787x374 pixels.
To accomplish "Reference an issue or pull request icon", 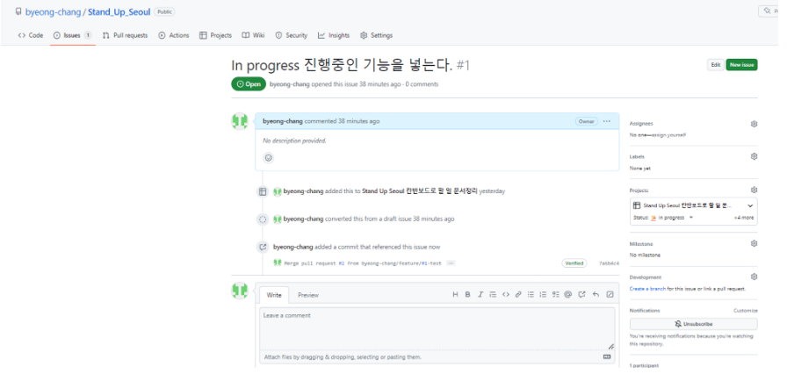I will coord(581,295).
